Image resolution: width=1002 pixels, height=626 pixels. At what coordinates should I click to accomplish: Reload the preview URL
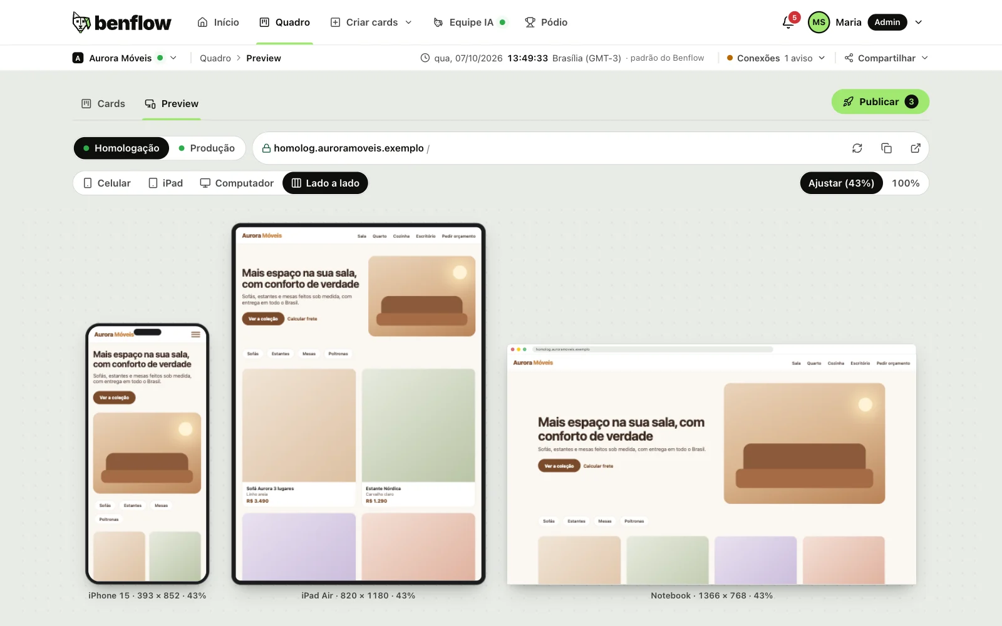click(x=857, y=148)
